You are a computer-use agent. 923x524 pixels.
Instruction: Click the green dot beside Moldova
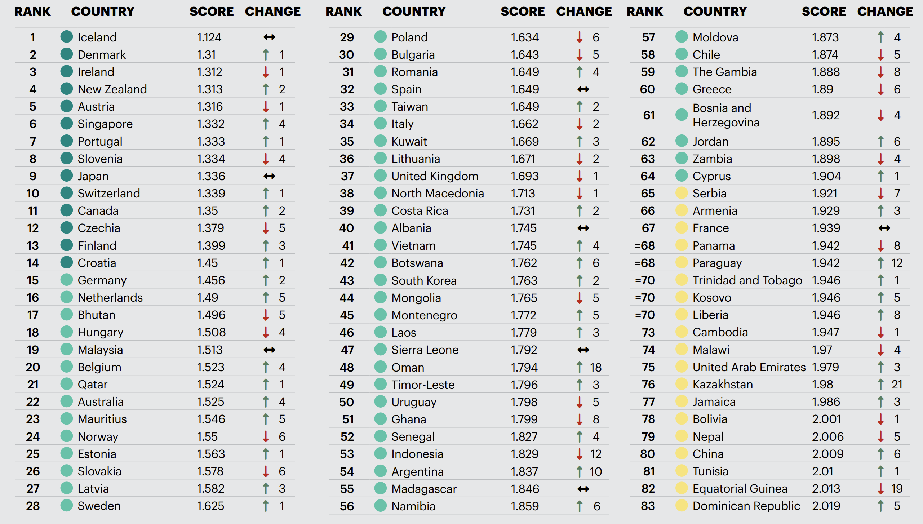click(682, 36)
